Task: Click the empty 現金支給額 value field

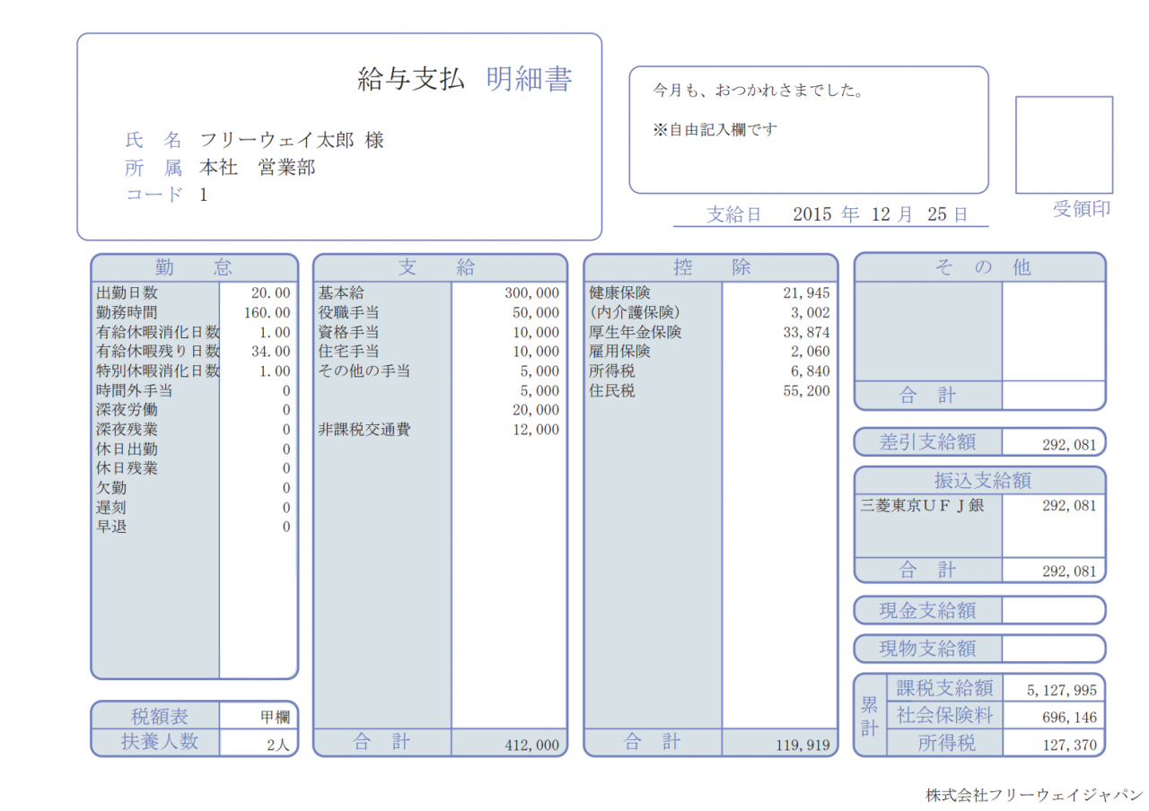Action: click(x=1052, y=610)
